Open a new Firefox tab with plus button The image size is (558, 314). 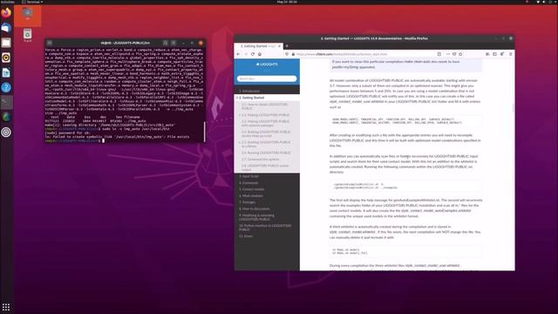[287, 46]
